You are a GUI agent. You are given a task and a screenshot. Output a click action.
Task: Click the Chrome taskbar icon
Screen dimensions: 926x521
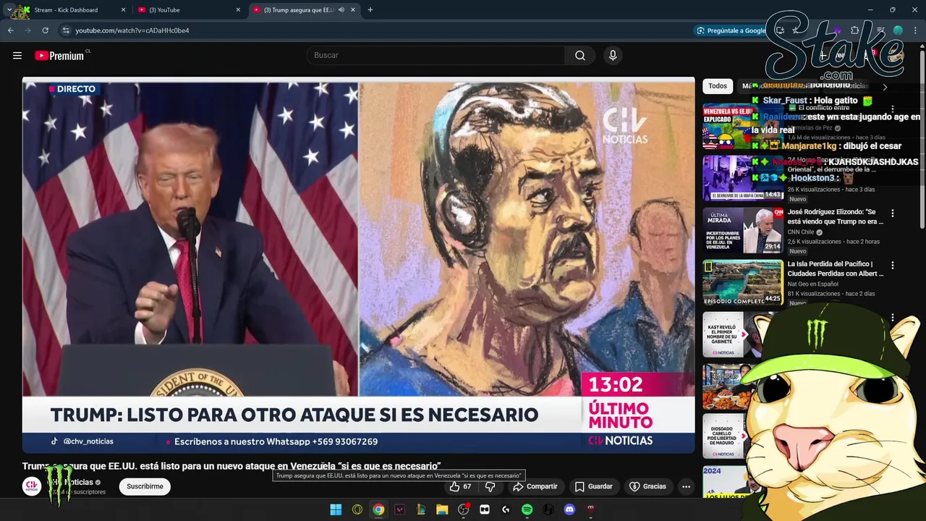(x=378, y=509)
